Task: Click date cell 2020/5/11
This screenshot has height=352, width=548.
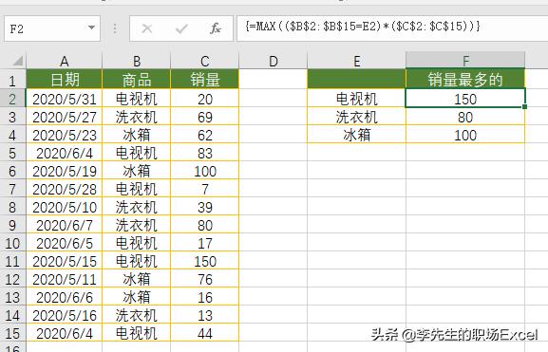Action: pyautogui.click(x=64, y=279)
